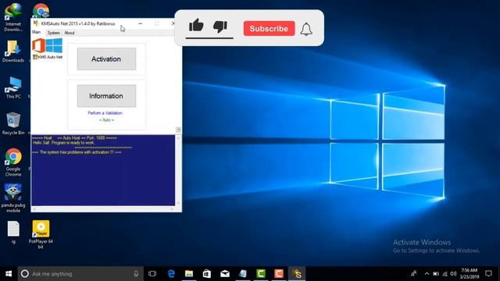Click the People tray icon

(x=414, y=274)
